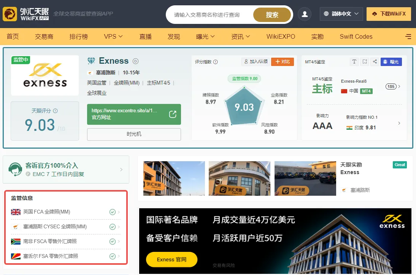
Task: Open the green 官方网址 website button
Action: point(134,114)
